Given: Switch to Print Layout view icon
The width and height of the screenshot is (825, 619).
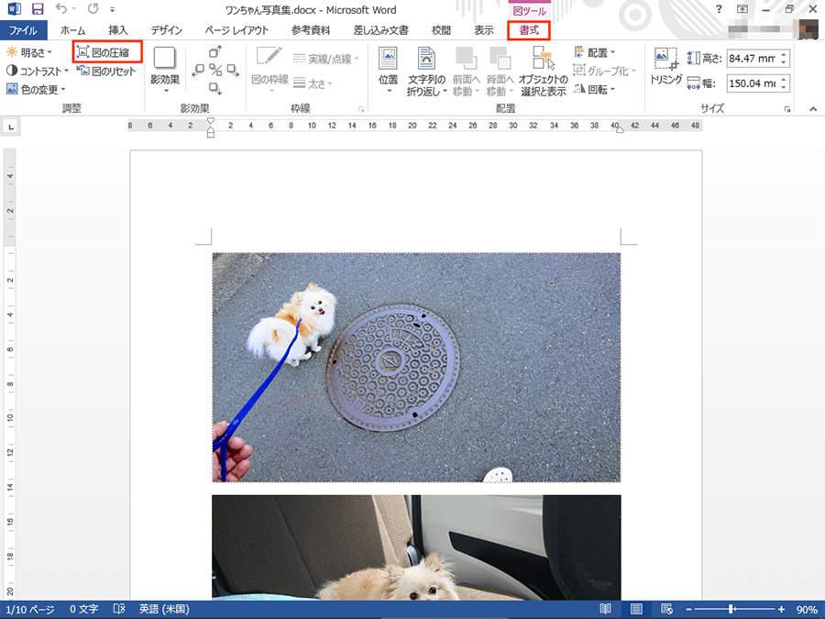Looking at the screenshot, I should pyautogui.click(x=636, y=610).
